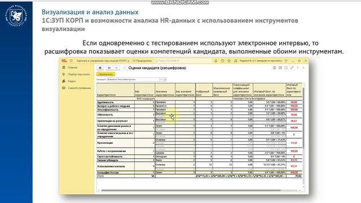
Task: Open the settings menu icon after the user name
Action: 286,61
